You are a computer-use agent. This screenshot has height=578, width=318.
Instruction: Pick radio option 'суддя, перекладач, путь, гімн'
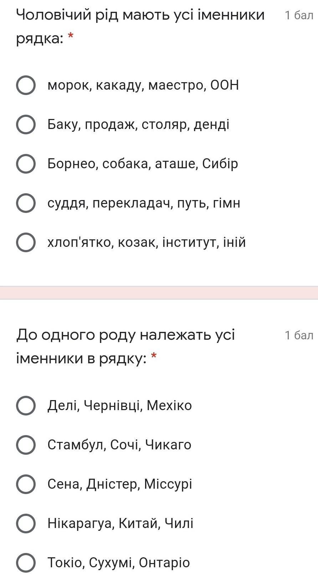pyautogui.click(x=26, y=203)
